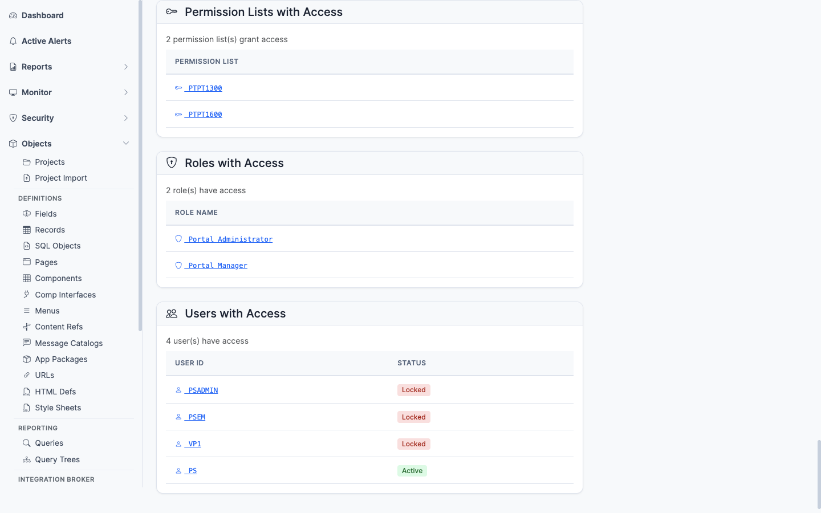The image size is (821, 513).
Task: Click the Content Refs signpost icon
Action: (x=27, y=327)
